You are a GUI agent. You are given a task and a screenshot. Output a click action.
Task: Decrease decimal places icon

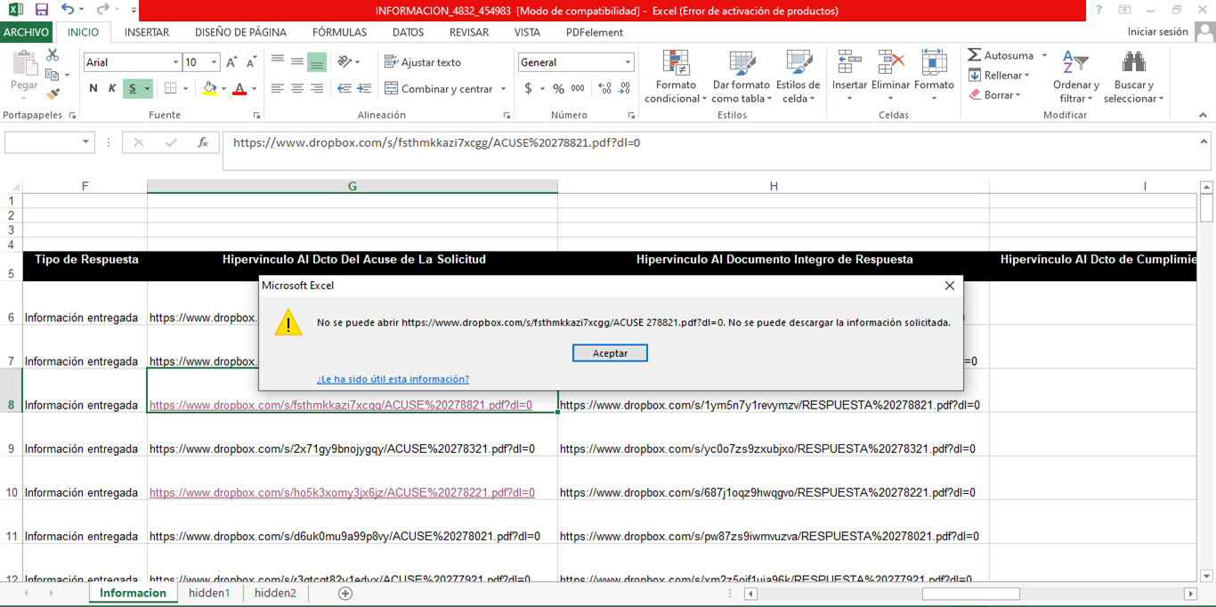625,88
